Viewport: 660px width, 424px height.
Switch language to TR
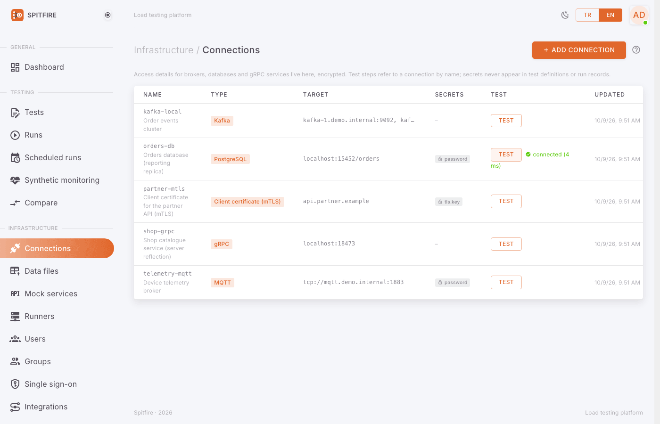click(587, 15)
